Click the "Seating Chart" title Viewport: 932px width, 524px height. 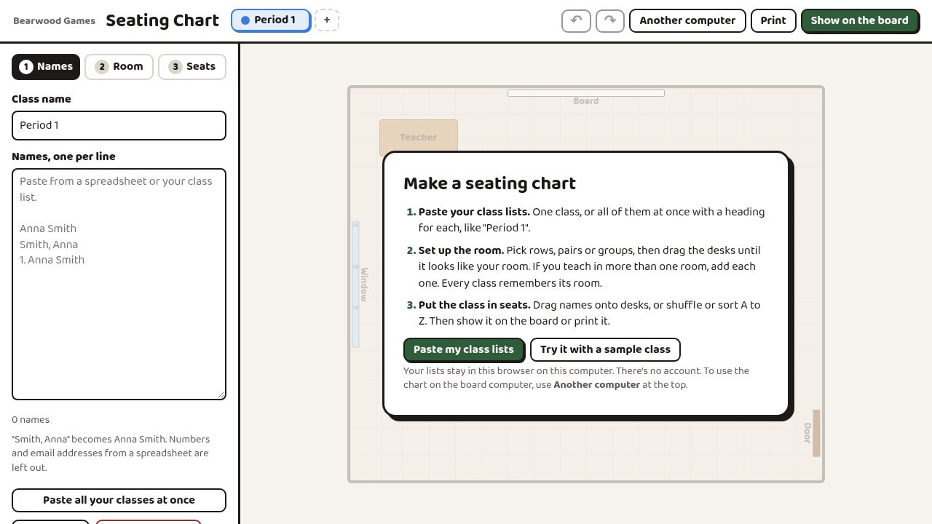tap(162, 20)
